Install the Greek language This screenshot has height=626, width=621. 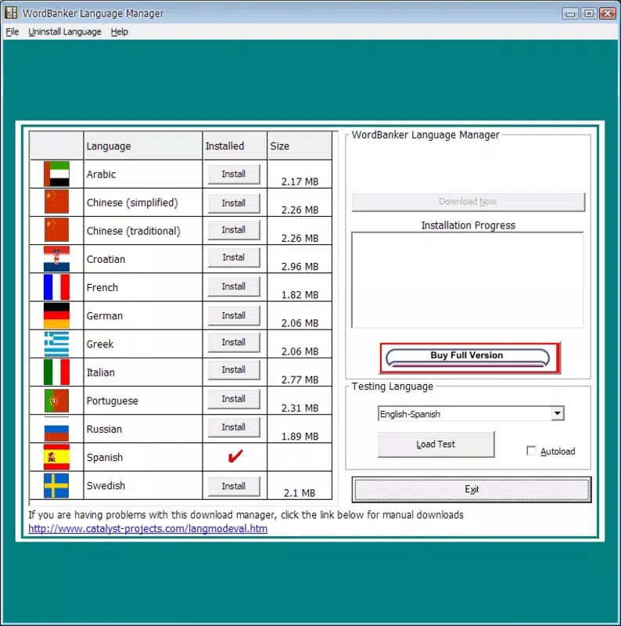click(x=234, y=343)
